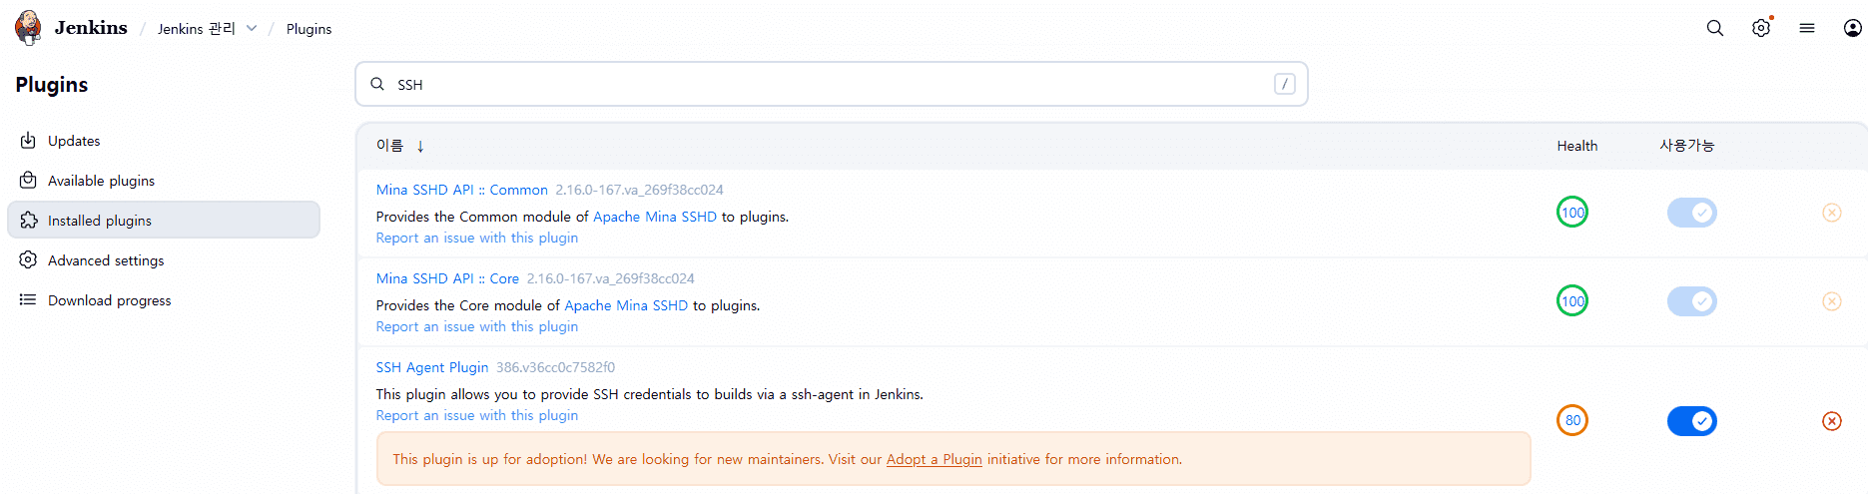Viewport: 1868px width, 494px height.
Task: Uninstall SSH Agent Plugin via red X icon
Action: coord(1831,421)
